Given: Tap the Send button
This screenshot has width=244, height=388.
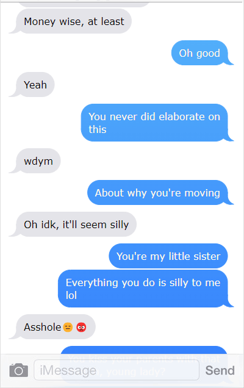Looking at the screenshot, I should (220, 370).
